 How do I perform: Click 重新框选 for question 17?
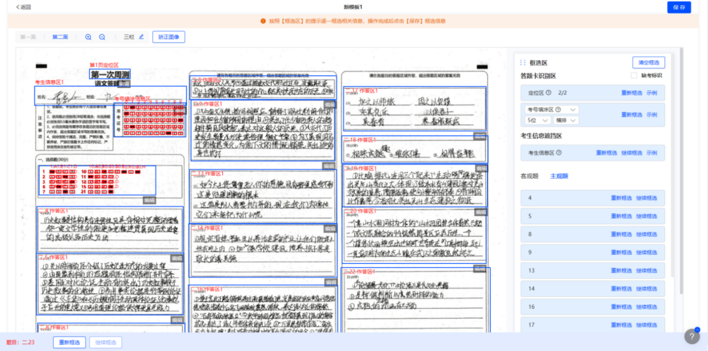[621, 325]
